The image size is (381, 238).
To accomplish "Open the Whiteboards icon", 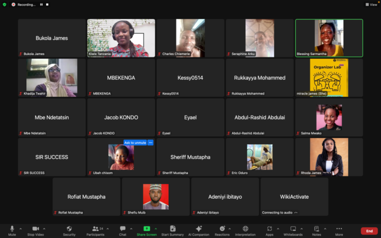I will [293, 229].
